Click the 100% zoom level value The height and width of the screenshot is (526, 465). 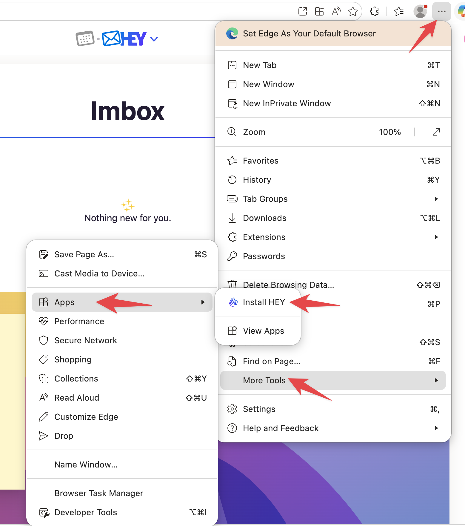click(390, 132)
